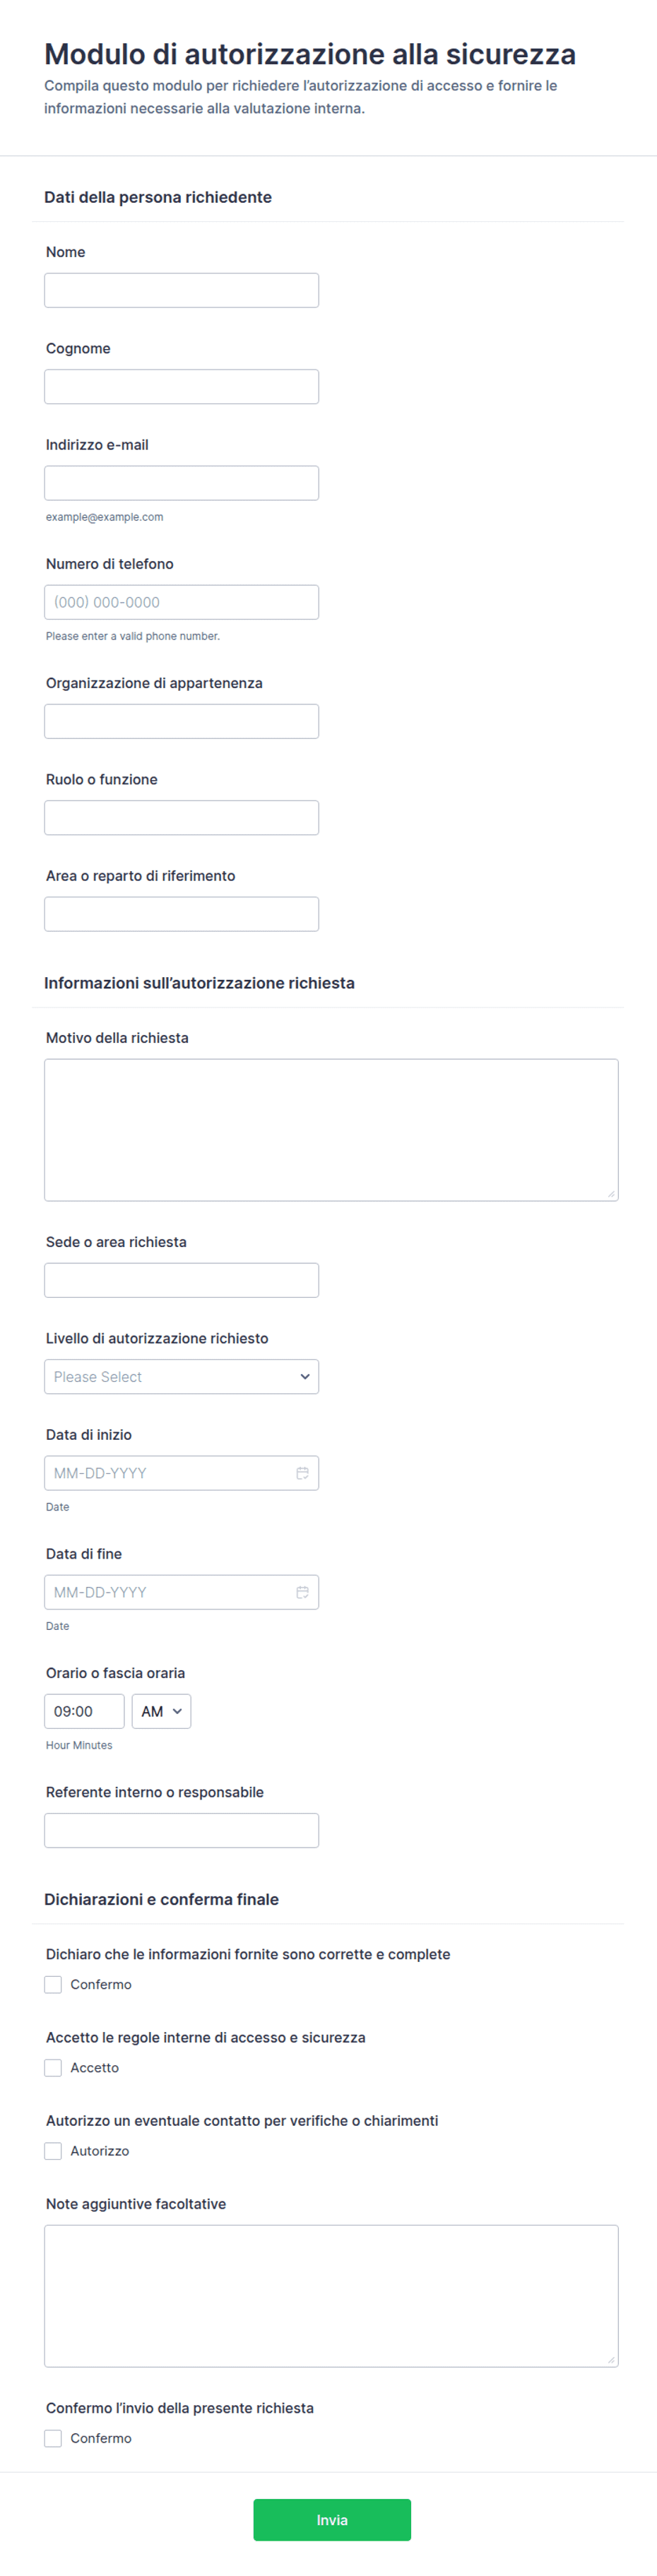The width and height of the screenshot is (657, 2576).
Task: Enable the Autorizzo checkbox
Action: (x=53, y=2150)
